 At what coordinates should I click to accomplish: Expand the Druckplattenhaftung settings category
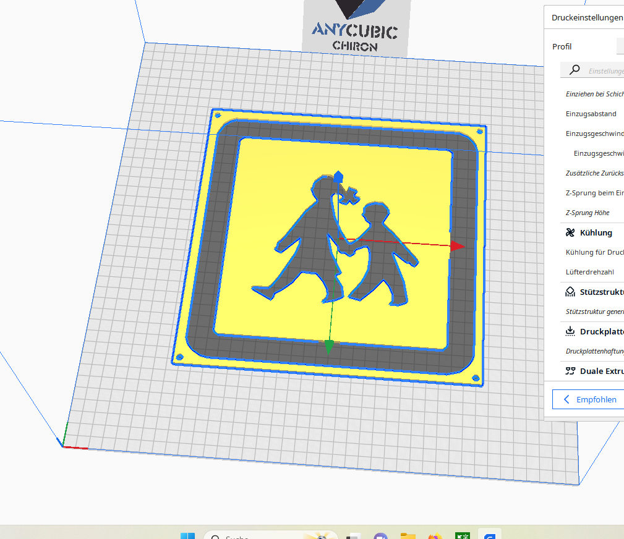coord(592,331)
